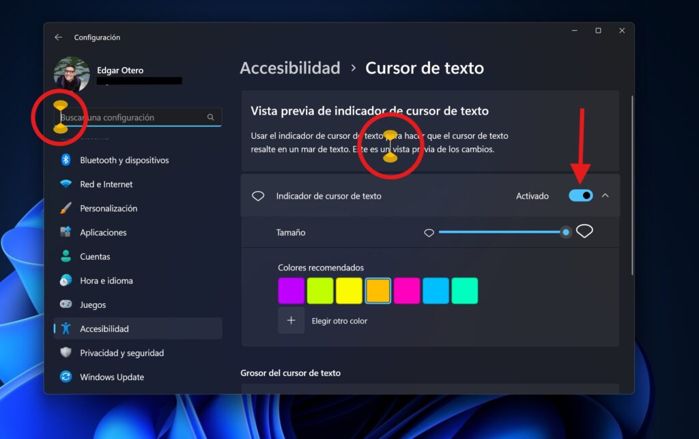Click the Wi-Fi icon for Red e Internet
This screenshot has width=699, height=439.
pyautogui.click(x=66, y=184)
